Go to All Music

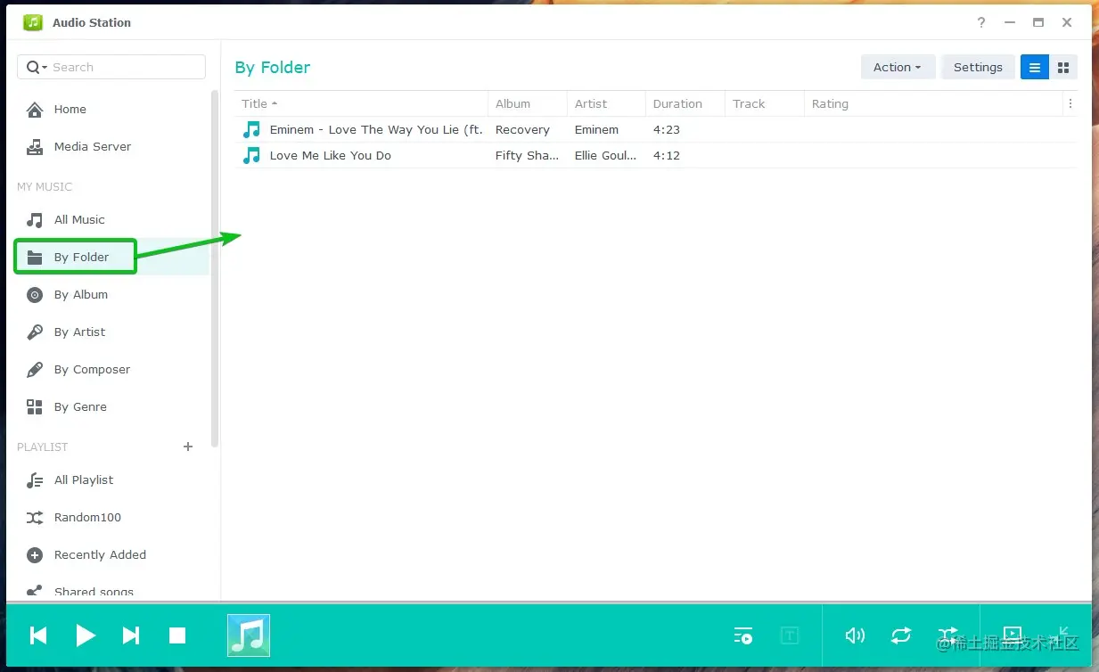(79, 219)
